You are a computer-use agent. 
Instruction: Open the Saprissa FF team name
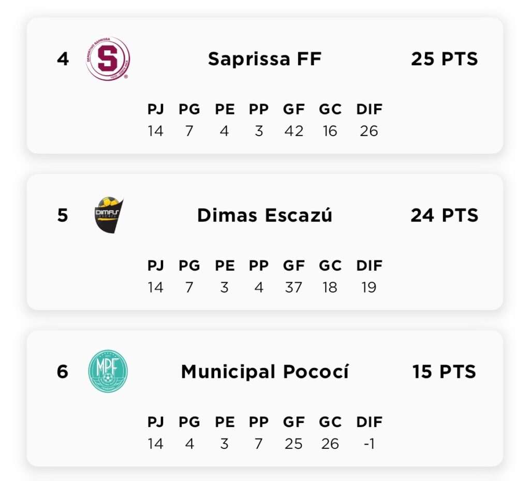264,59
